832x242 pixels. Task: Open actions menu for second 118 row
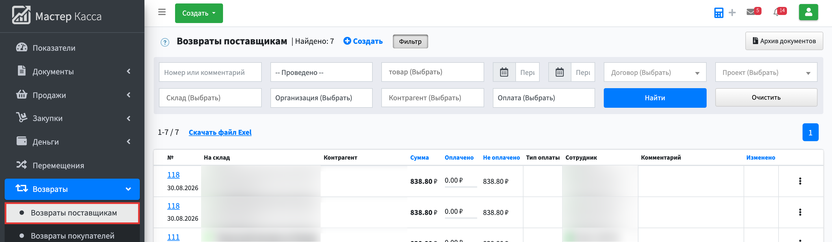point(800,212)
